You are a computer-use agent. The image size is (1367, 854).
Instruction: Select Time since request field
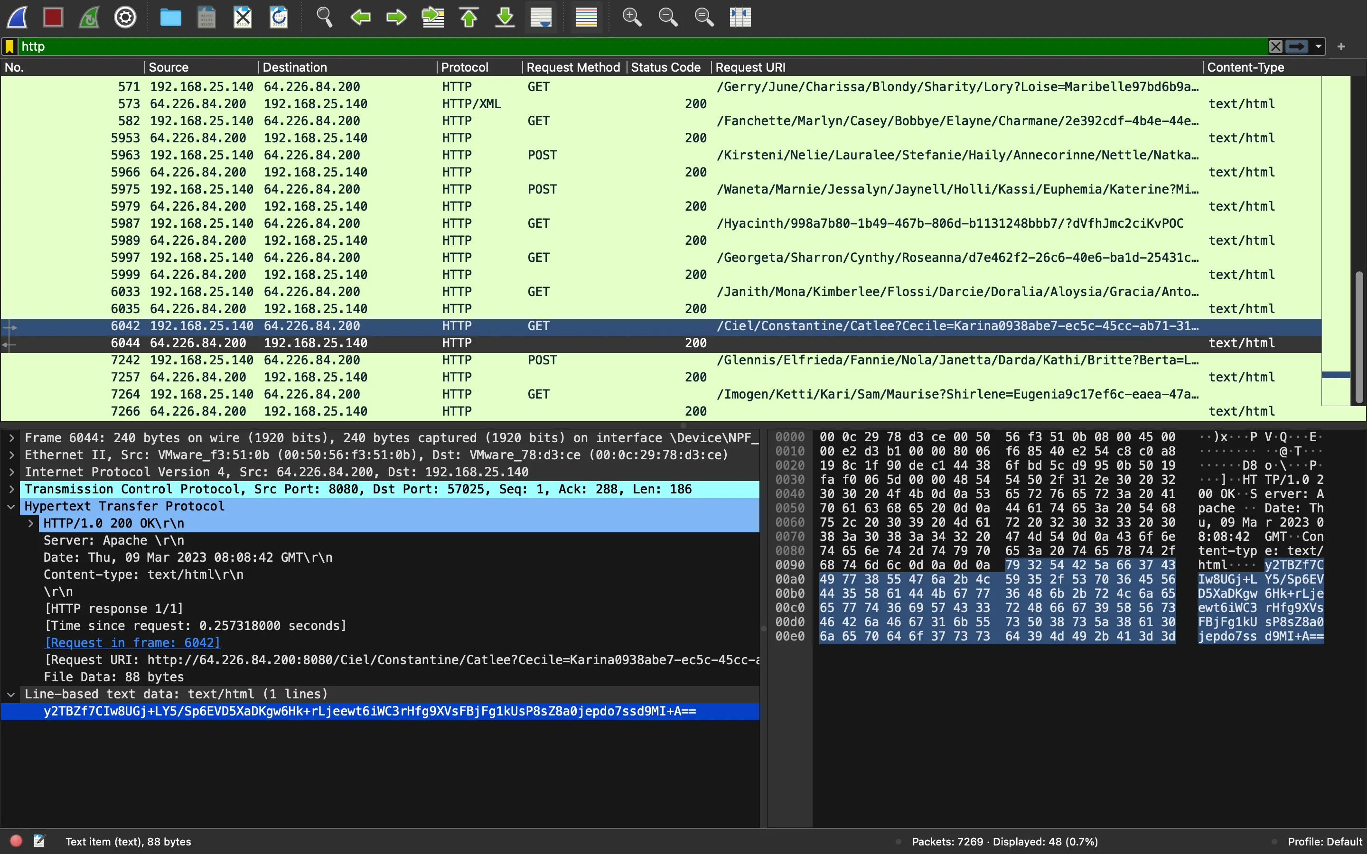(x=380, y=626)
